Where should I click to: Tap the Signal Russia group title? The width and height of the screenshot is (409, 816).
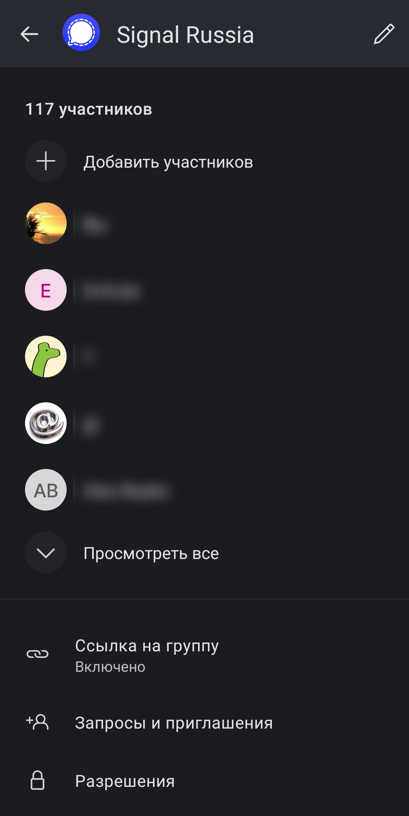pyautogui.click(x=185, y=35)
